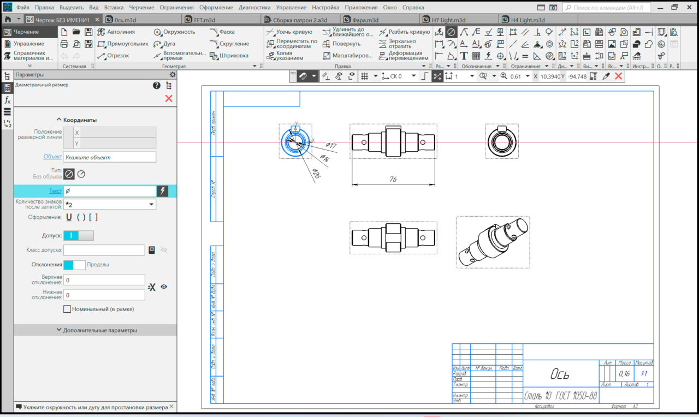Open Количество знаков после запятой dropdown

pos(151,205)
